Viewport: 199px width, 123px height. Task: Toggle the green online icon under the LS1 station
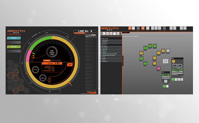(164, 86)
